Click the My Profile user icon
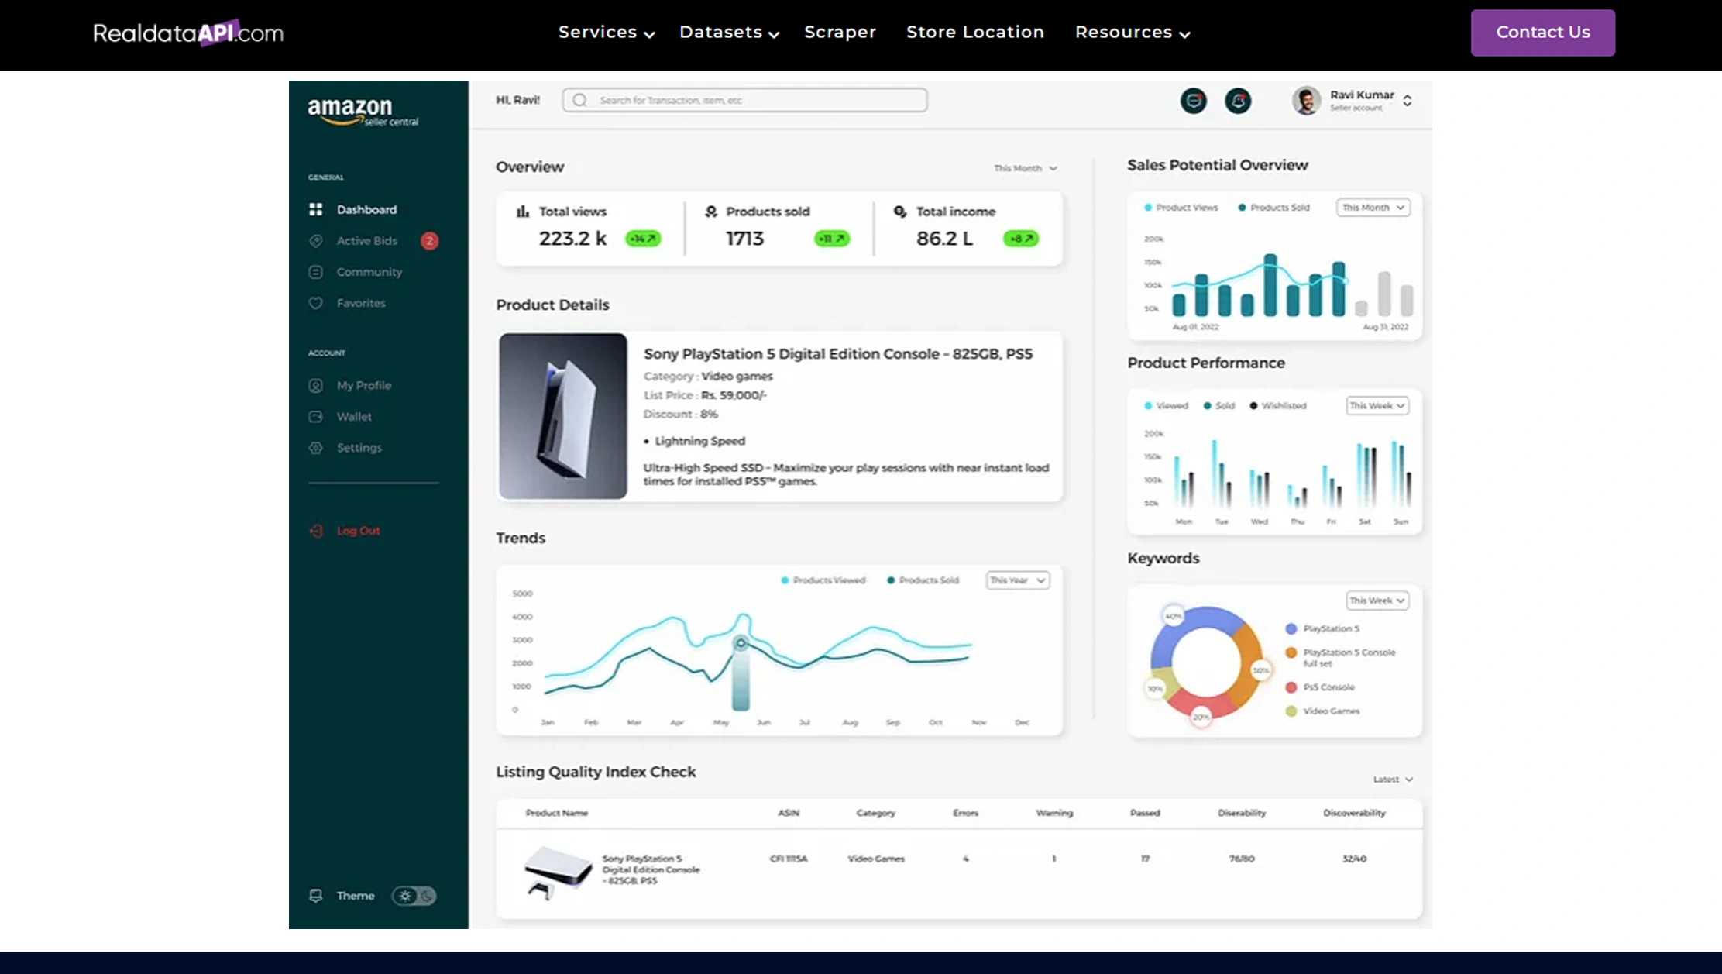The image size is (1722, 974). [315, 385]
